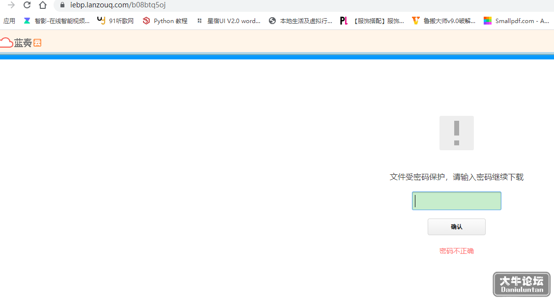This screenshot has height=300, width=554.
Task: Click the padlock site security icon
Action: [x=62, y=5]
